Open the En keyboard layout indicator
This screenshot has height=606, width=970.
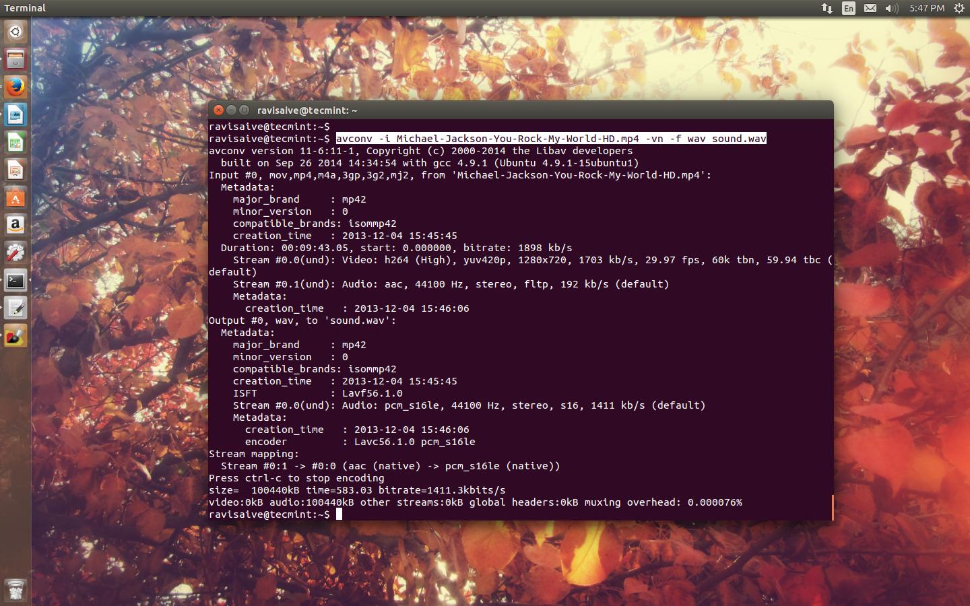pyautogui.click(x=849, y=8)
